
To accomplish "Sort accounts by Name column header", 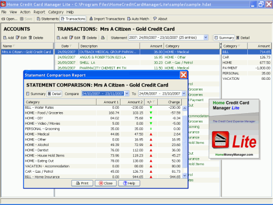I will [x=27, y=46].
